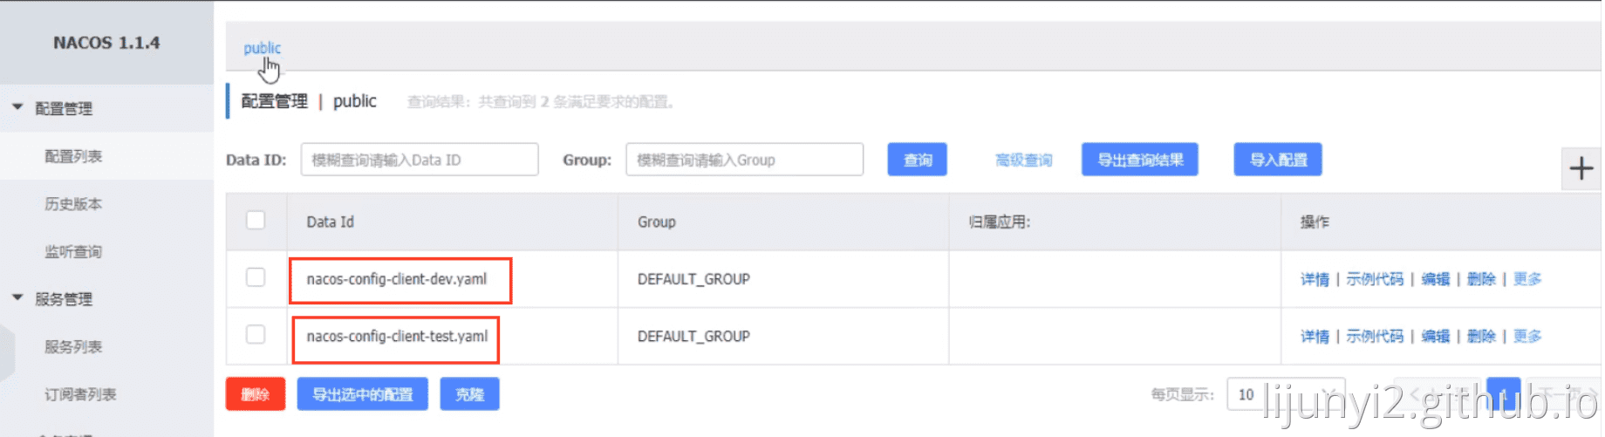The width and height of the screenshot is (1605, 437).
Task: Click the plus icon to add configuration
Action: pyautogui.click(x=1581, y=168)
